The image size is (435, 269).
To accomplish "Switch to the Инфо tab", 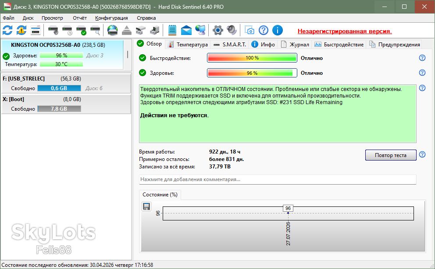I will click(x=263, y=44).
